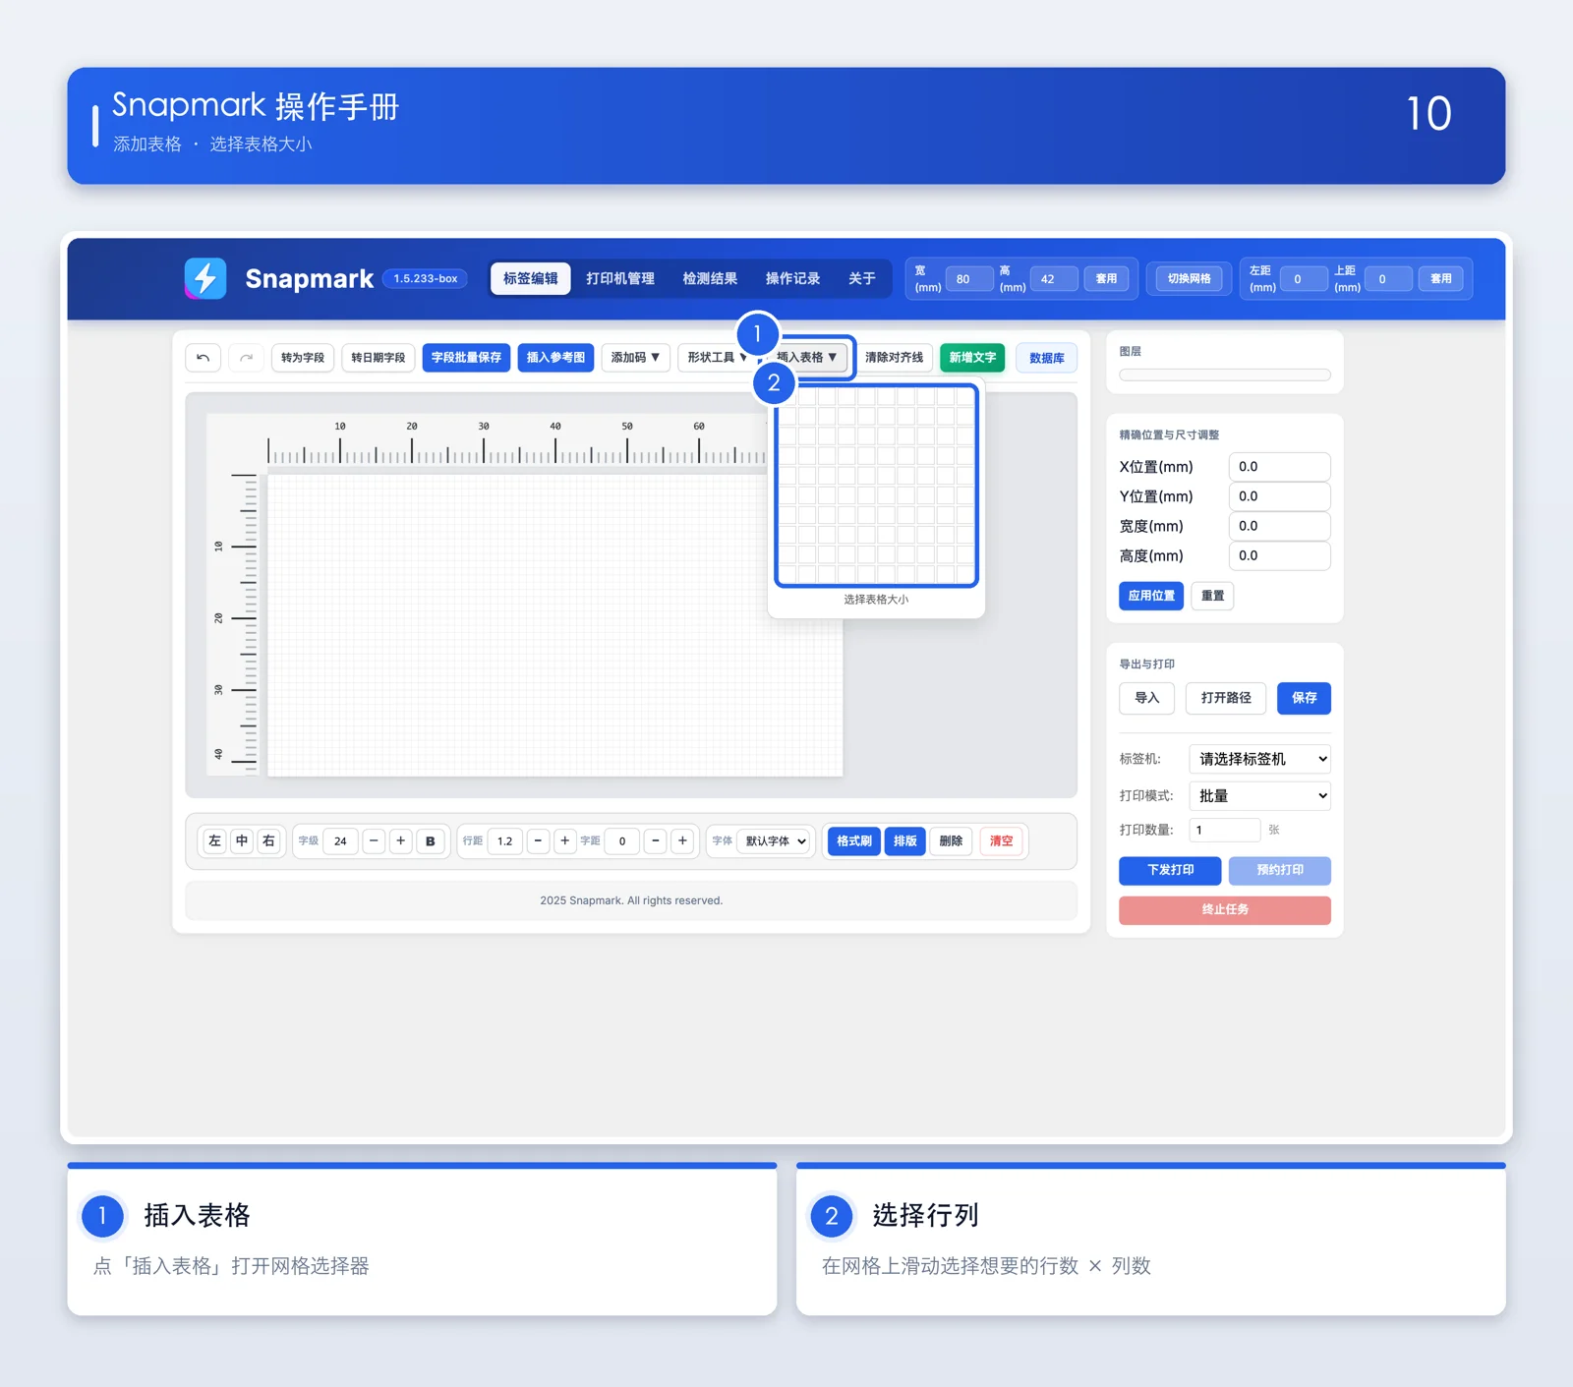The image size is (1573, 1387).
Task: Apply margins with the 套用 button after 上距
Action: click(1440, 279)
